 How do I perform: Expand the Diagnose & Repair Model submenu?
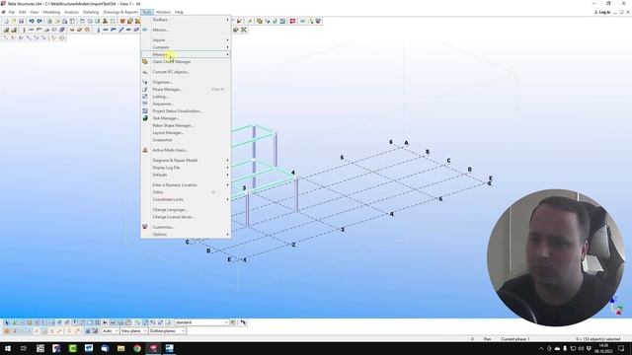186,161
